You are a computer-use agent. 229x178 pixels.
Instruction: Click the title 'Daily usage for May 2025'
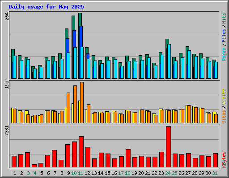(46, 7)
